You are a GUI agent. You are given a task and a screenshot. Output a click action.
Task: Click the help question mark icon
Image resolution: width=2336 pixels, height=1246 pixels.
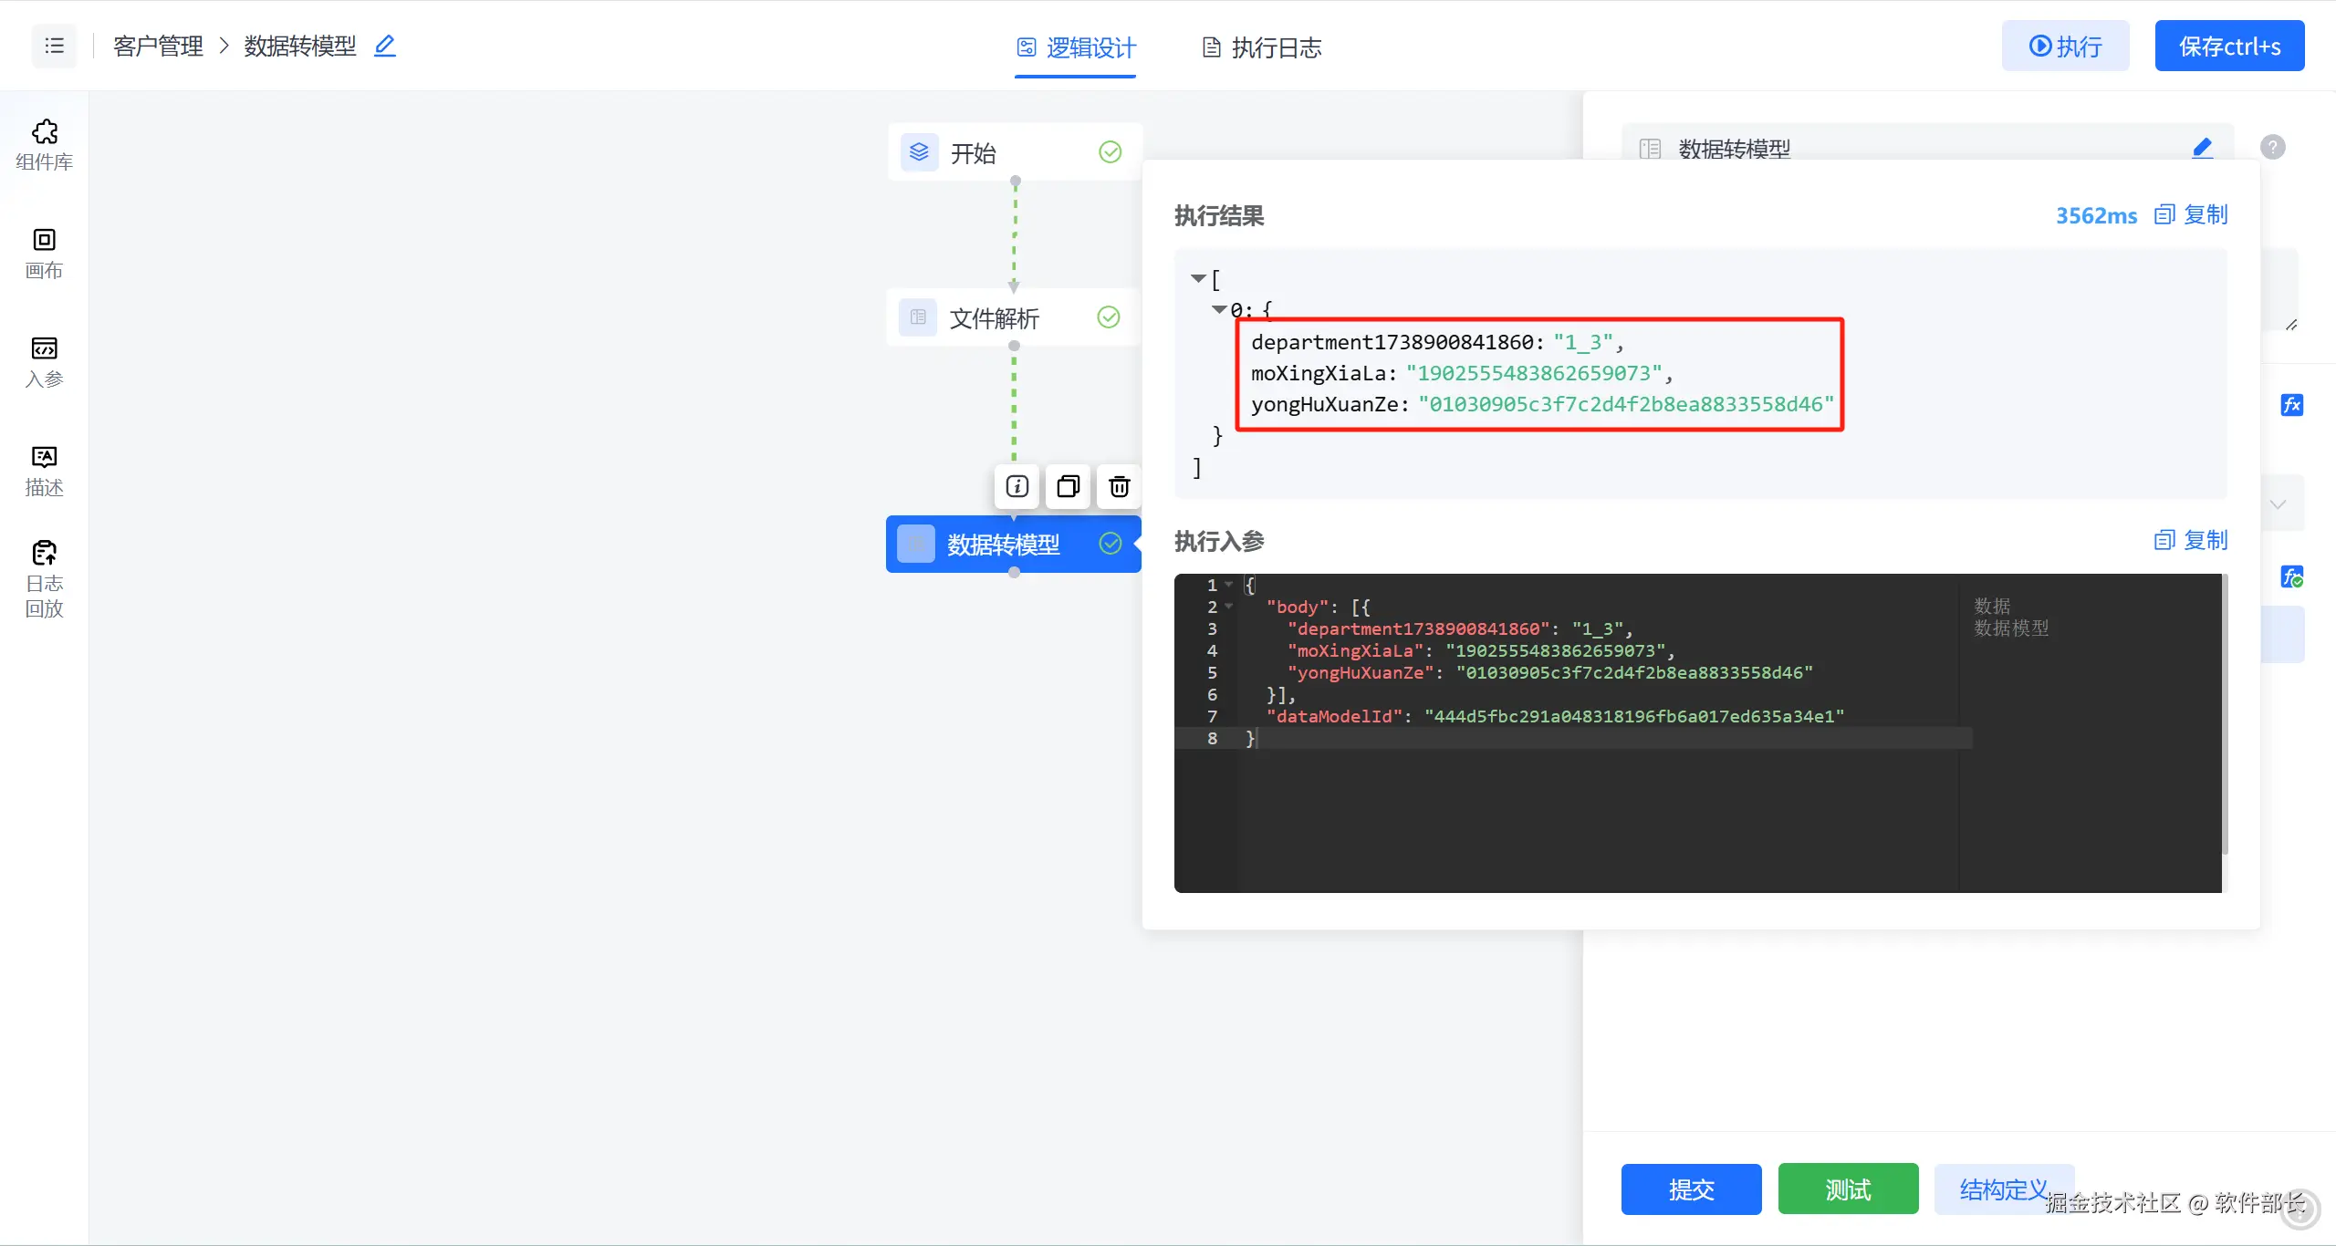pos(2272,147)
